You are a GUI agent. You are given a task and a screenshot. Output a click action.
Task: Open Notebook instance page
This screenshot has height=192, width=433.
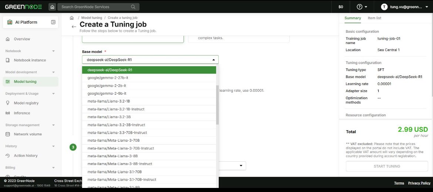(x=30, y=60)
